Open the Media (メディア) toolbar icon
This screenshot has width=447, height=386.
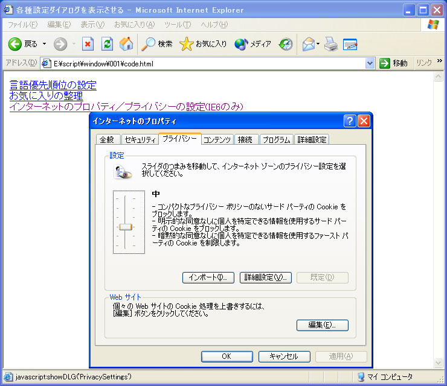(252, 44)
